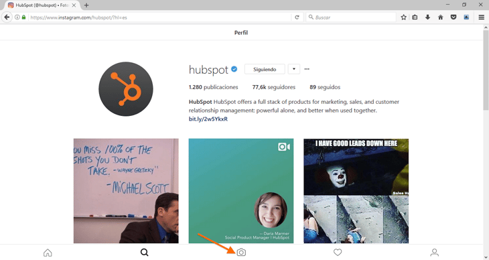The image size is (489, 260).
Task: Open Instagram home feed icon
Action: [48, 252]
